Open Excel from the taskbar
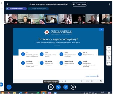The height and width of the screenshot is (94, 113). (x=38, y=93)
